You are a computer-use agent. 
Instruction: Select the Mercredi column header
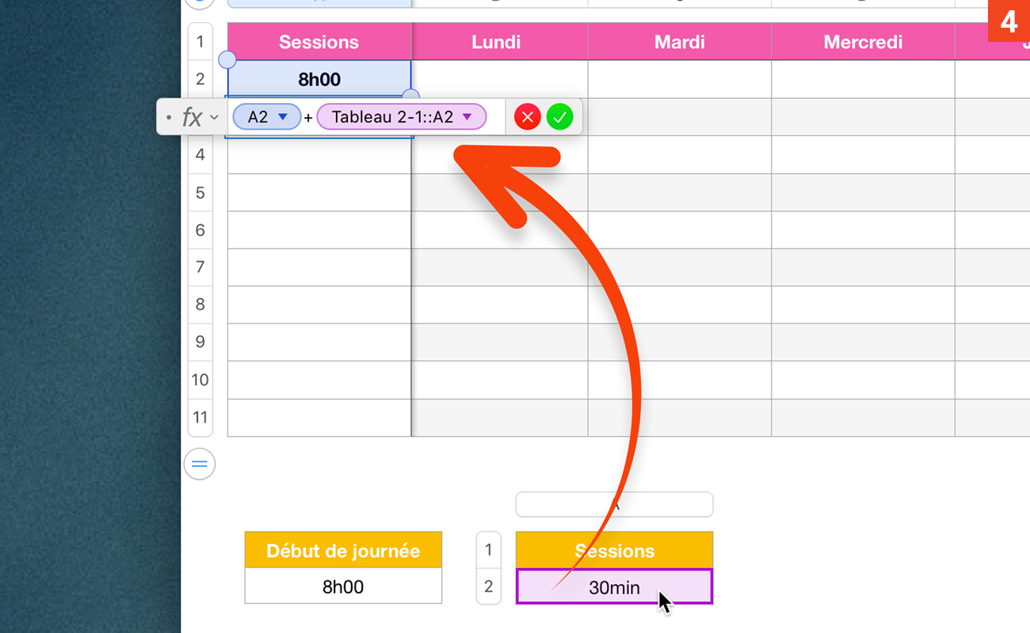click(863, 42)
